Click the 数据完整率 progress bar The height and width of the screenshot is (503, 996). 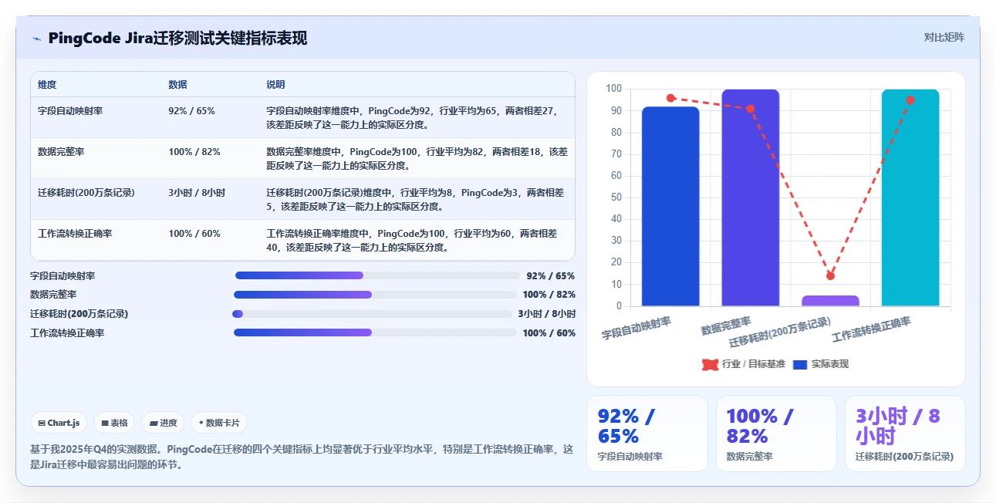(x=375, y=295)
